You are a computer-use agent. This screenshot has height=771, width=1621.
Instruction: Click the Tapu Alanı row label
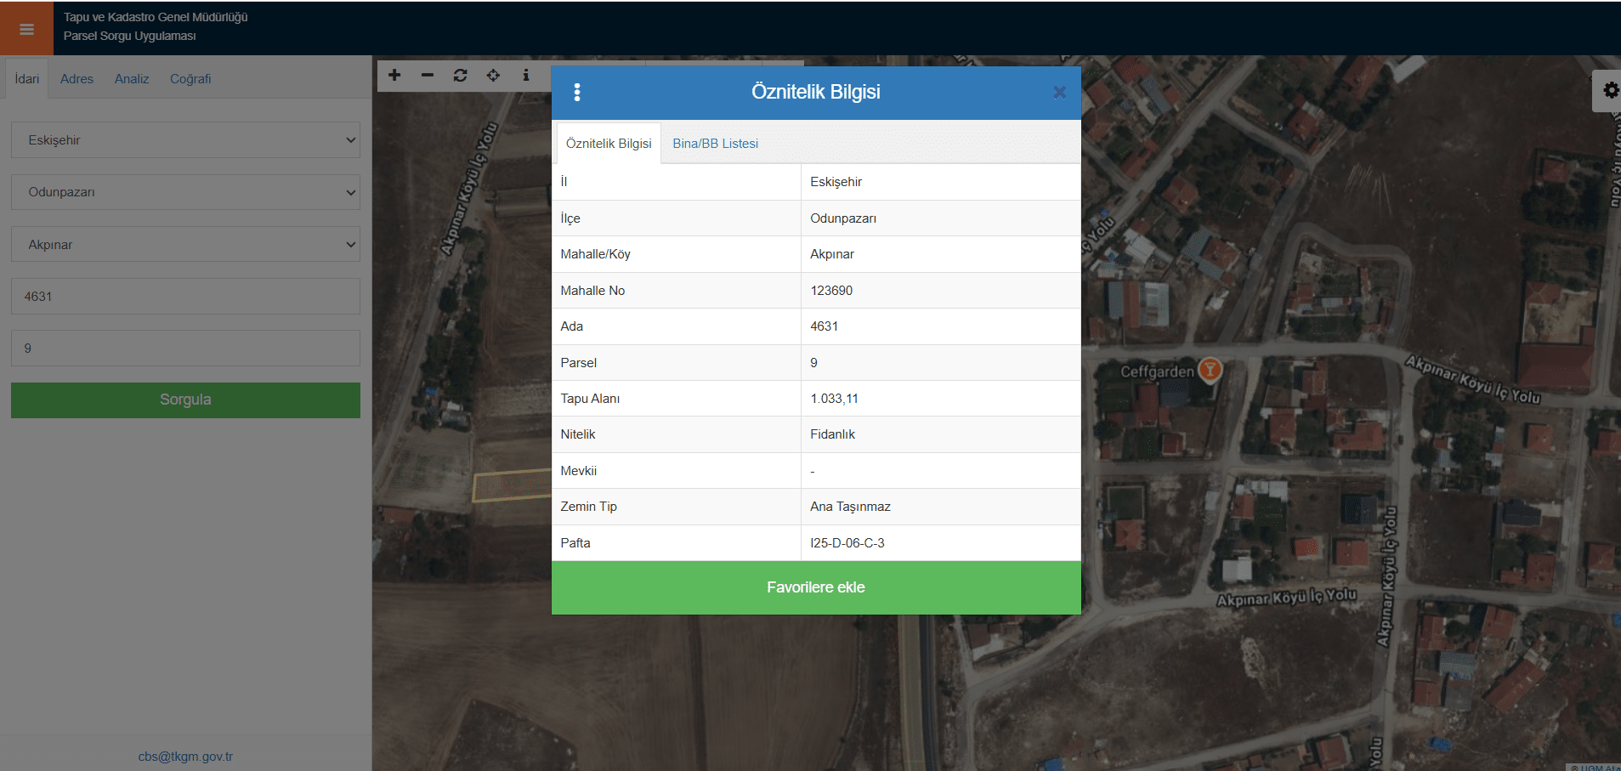pyautogui.click(x=590, y=399)
